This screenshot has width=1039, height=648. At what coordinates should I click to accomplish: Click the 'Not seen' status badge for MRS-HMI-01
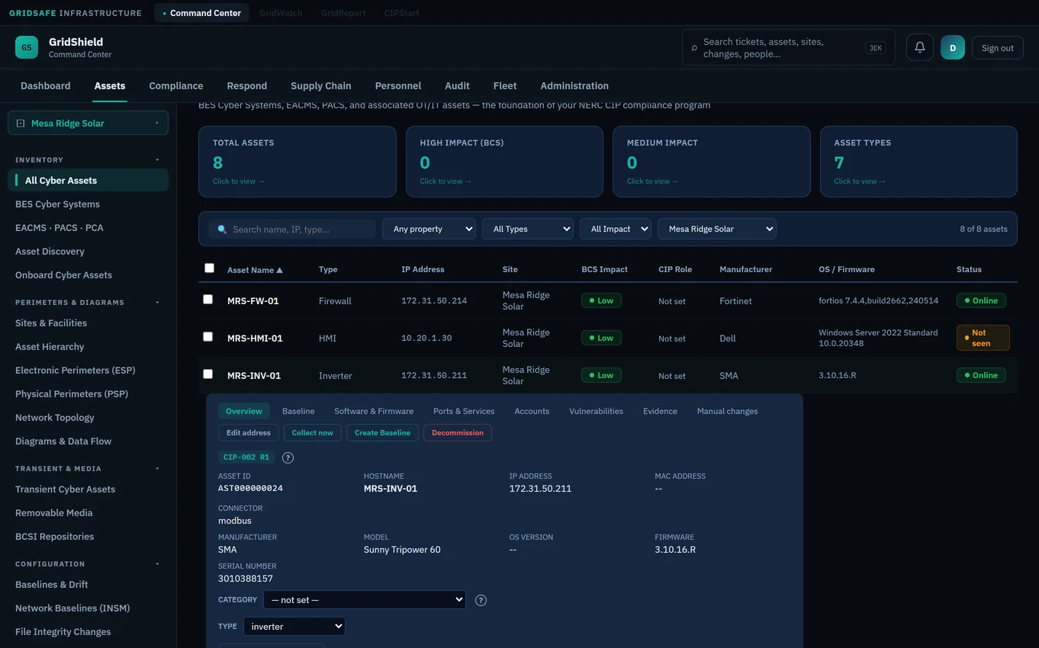[983, 338]
